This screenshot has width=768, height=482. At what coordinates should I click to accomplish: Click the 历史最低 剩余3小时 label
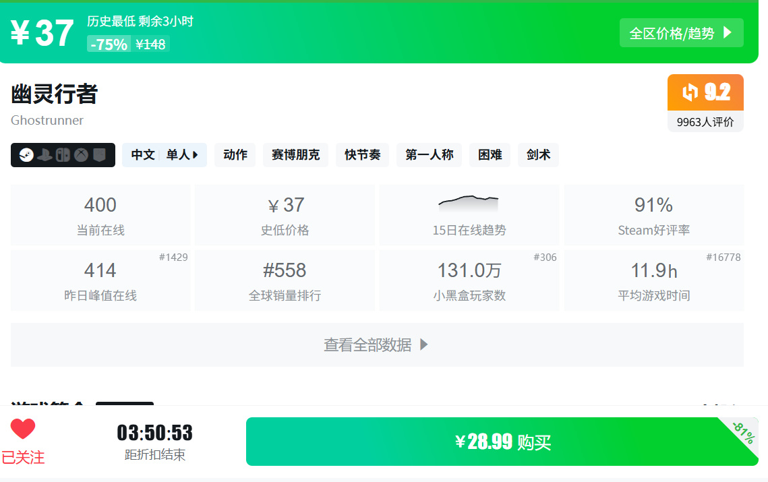click(140, 21)
